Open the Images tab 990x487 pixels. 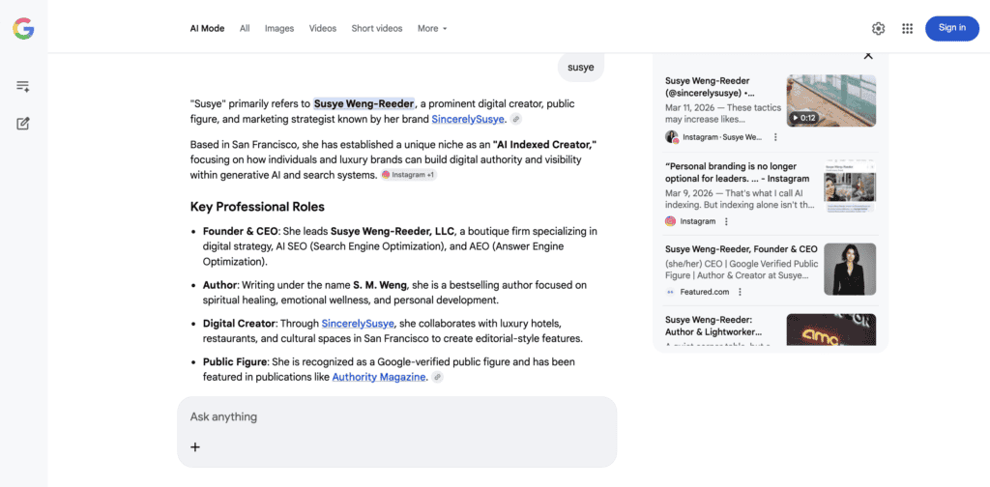[279, 28]
